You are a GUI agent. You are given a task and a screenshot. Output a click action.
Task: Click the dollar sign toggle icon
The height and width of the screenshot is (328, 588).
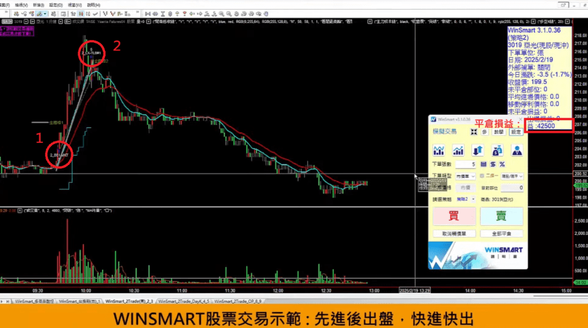pos(493,164)
